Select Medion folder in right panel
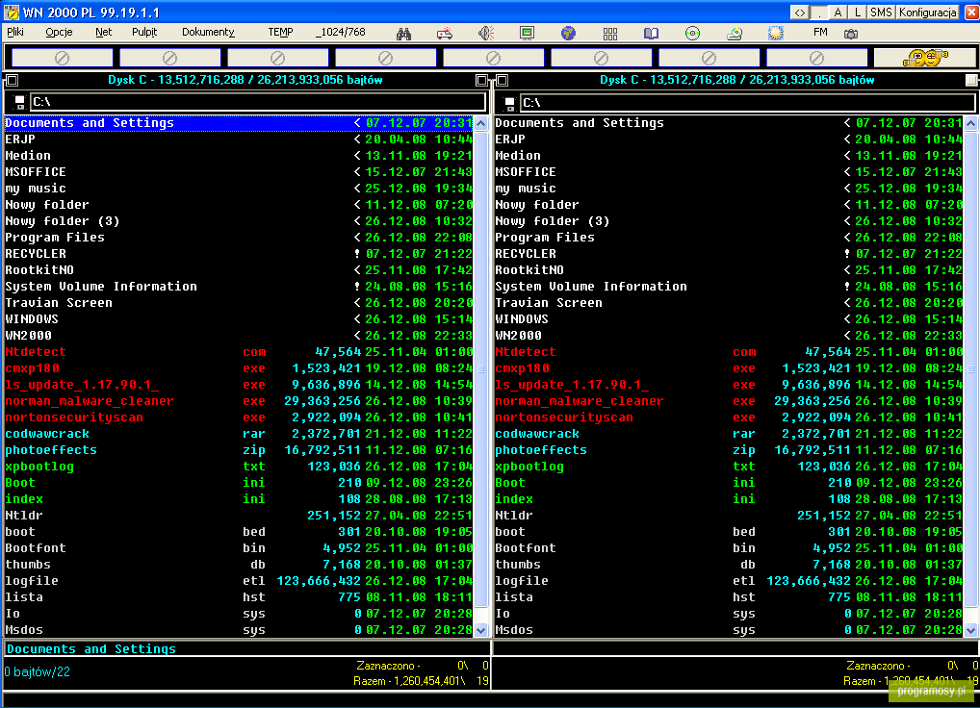This screenshot has height=708, width=980. tap(729, 156)
